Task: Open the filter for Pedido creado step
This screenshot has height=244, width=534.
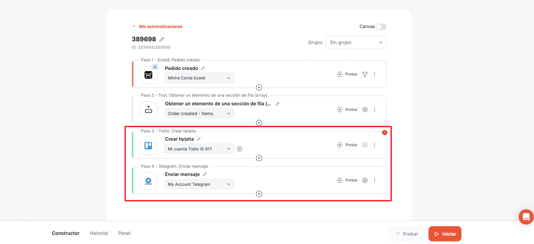Action: click(x=365, y=74)
